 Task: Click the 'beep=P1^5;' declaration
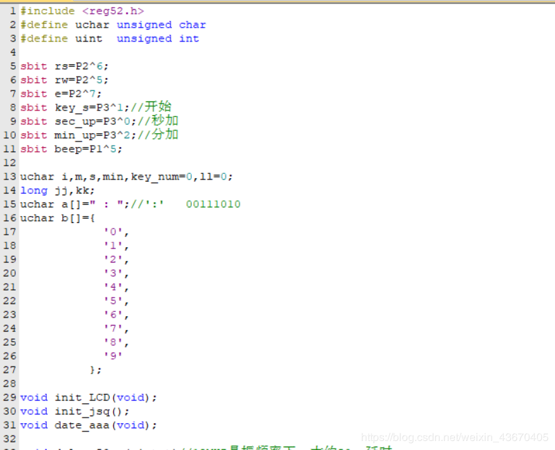(x=88, y=149)
